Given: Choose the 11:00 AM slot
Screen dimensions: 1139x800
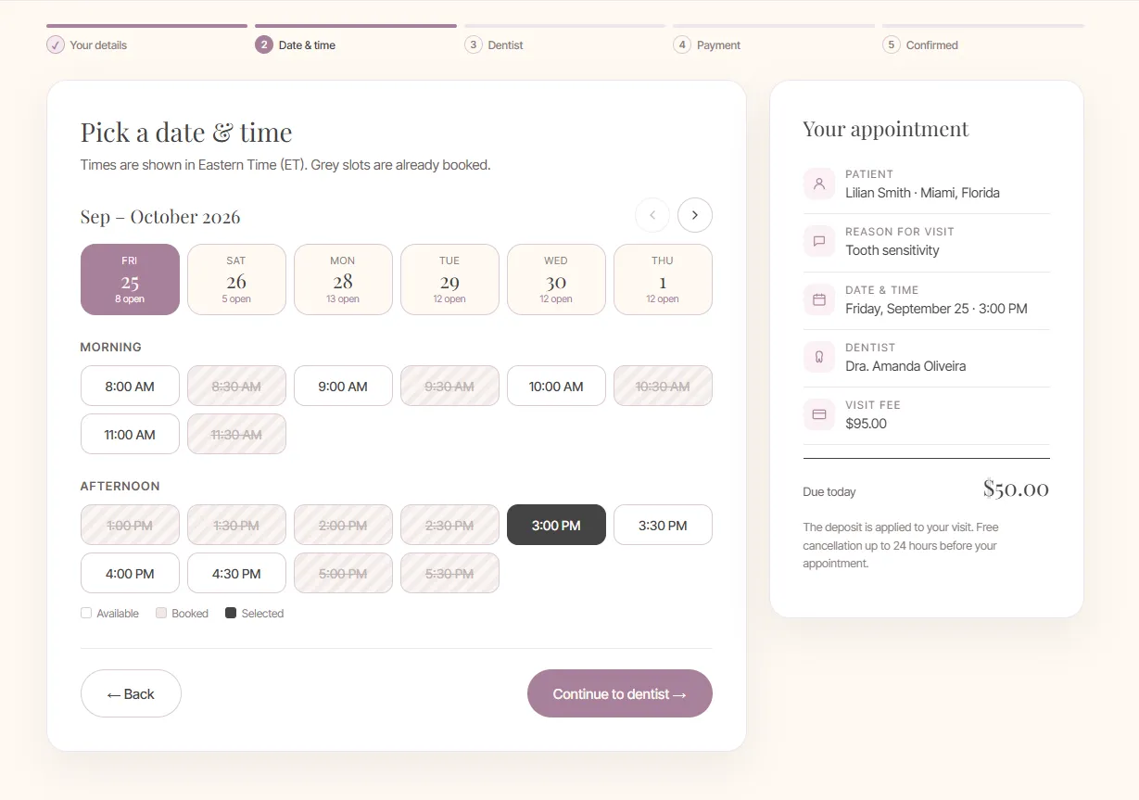Looking at the screenshot, I should [130, 434].
